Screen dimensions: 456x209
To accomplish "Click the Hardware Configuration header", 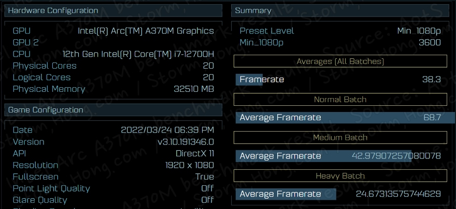I will pyautogui.click(x=113, y=10).
